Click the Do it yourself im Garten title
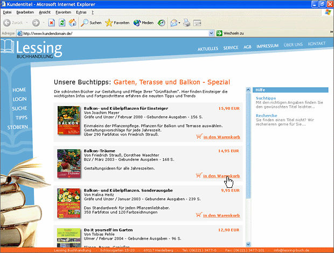This screenshot has width=334, height=253. point(108,230)
